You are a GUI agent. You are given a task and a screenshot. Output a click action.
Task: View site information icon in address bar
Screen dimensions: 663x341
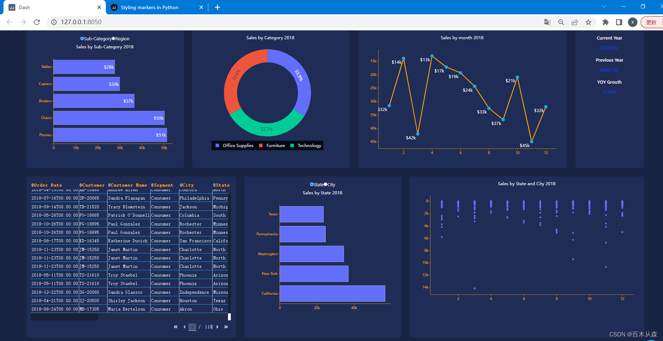54,22
